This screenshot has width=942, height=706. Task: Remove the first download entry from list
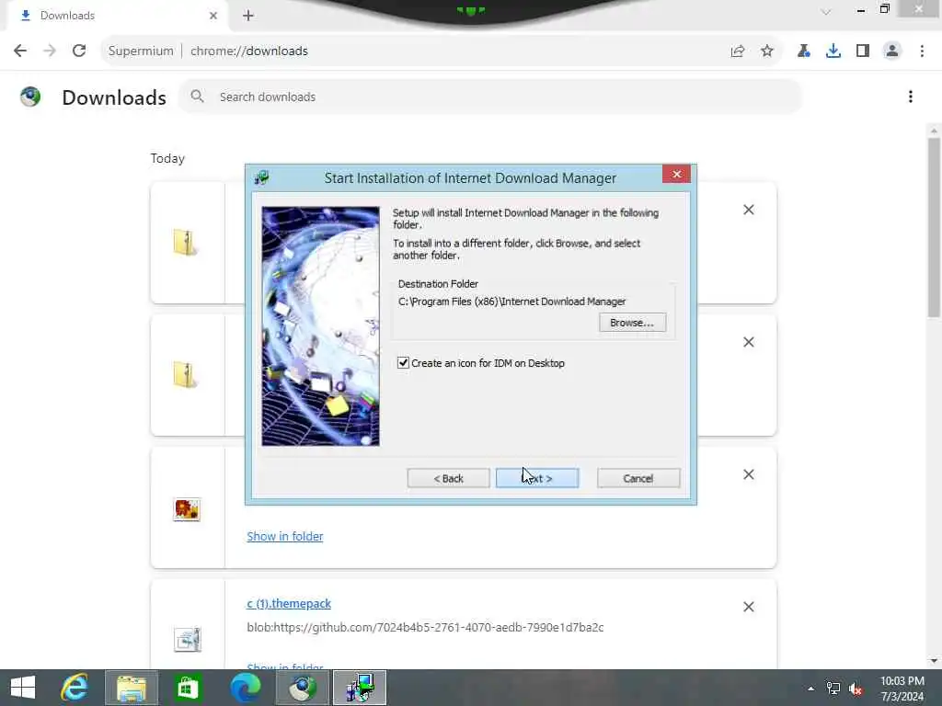(x=749, y=210)
